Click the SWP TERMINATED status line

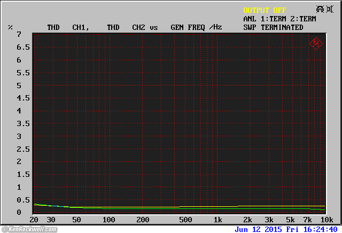[x=273, y=27]
